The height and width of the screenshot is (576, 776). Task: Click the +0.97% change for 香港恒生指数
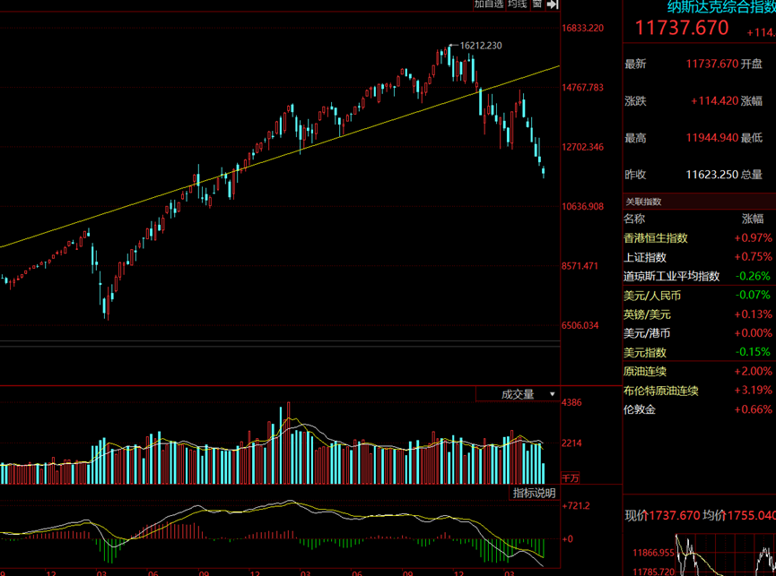[753, 238]
